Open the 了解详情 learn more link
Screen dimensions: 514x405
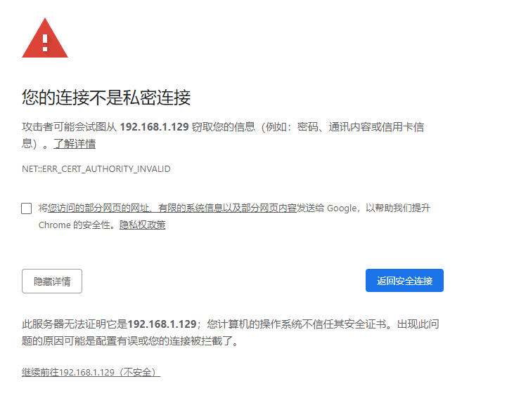coord(75,144)
